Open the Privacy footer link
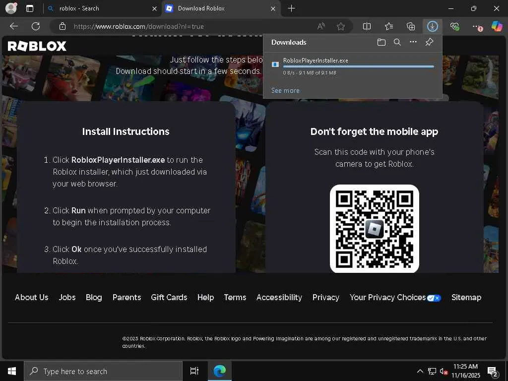This screenshot has width=508, height=381. (325, 298)
